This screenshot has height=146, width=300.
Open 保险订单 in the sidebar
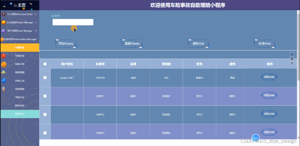click(x=20, y=64)
